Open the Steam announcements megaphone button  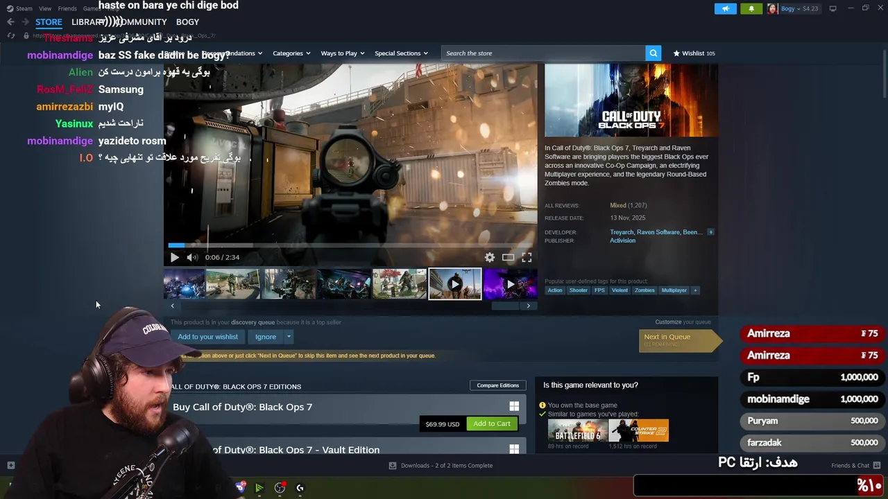[725, 8]
